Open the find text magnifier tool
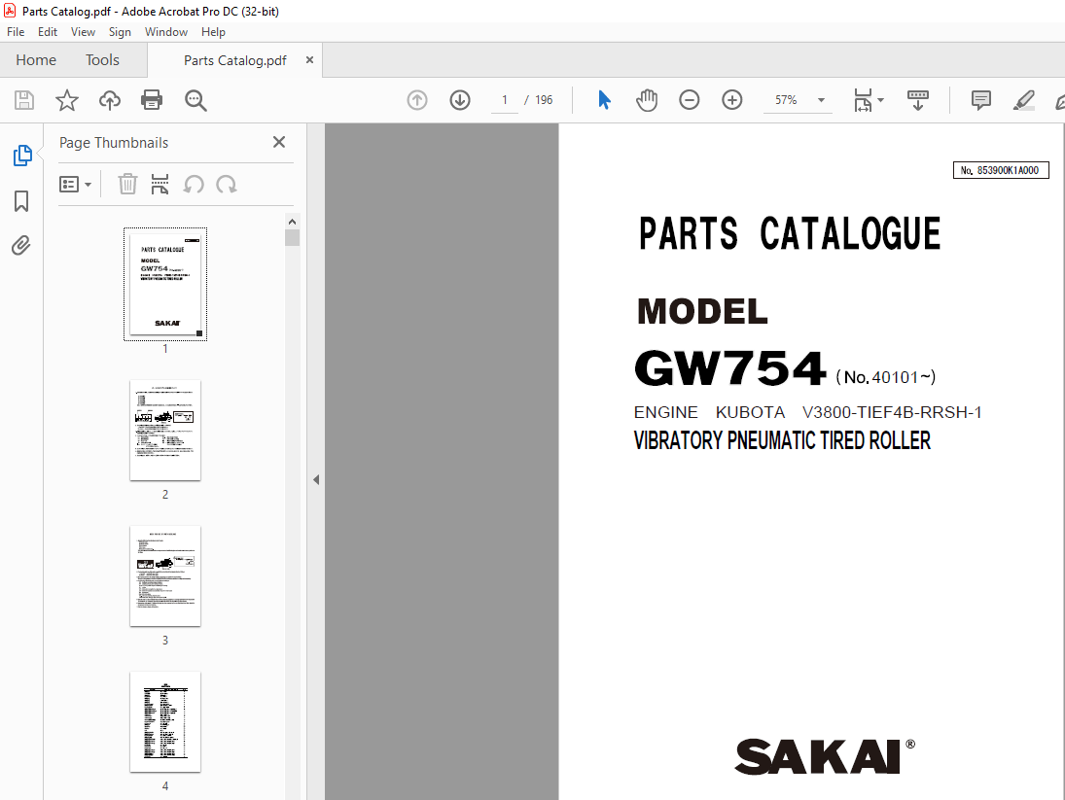Image resolution: width=1065 pixels, height=800 pixels. (195, 100)
